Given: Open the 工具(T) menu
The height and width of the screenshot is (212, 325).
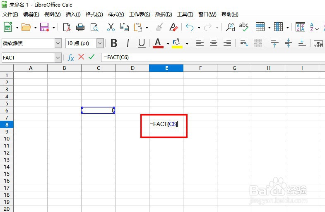Looking at the screenshot, I should pyautogui.click(x=185, y=14).
